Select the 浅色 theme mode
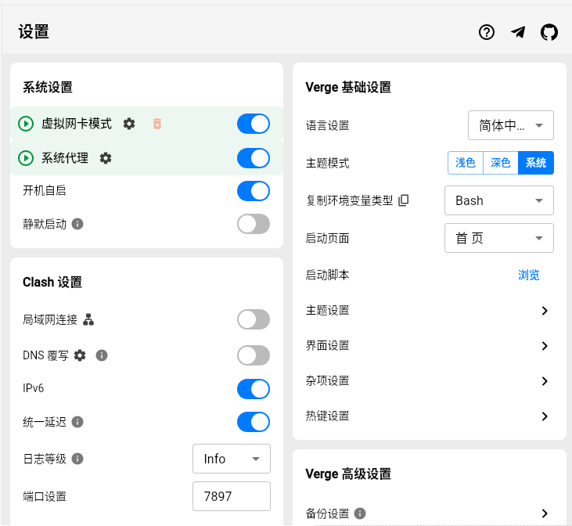Viewport: 572px width, 526px height. (x=466, y=163)
